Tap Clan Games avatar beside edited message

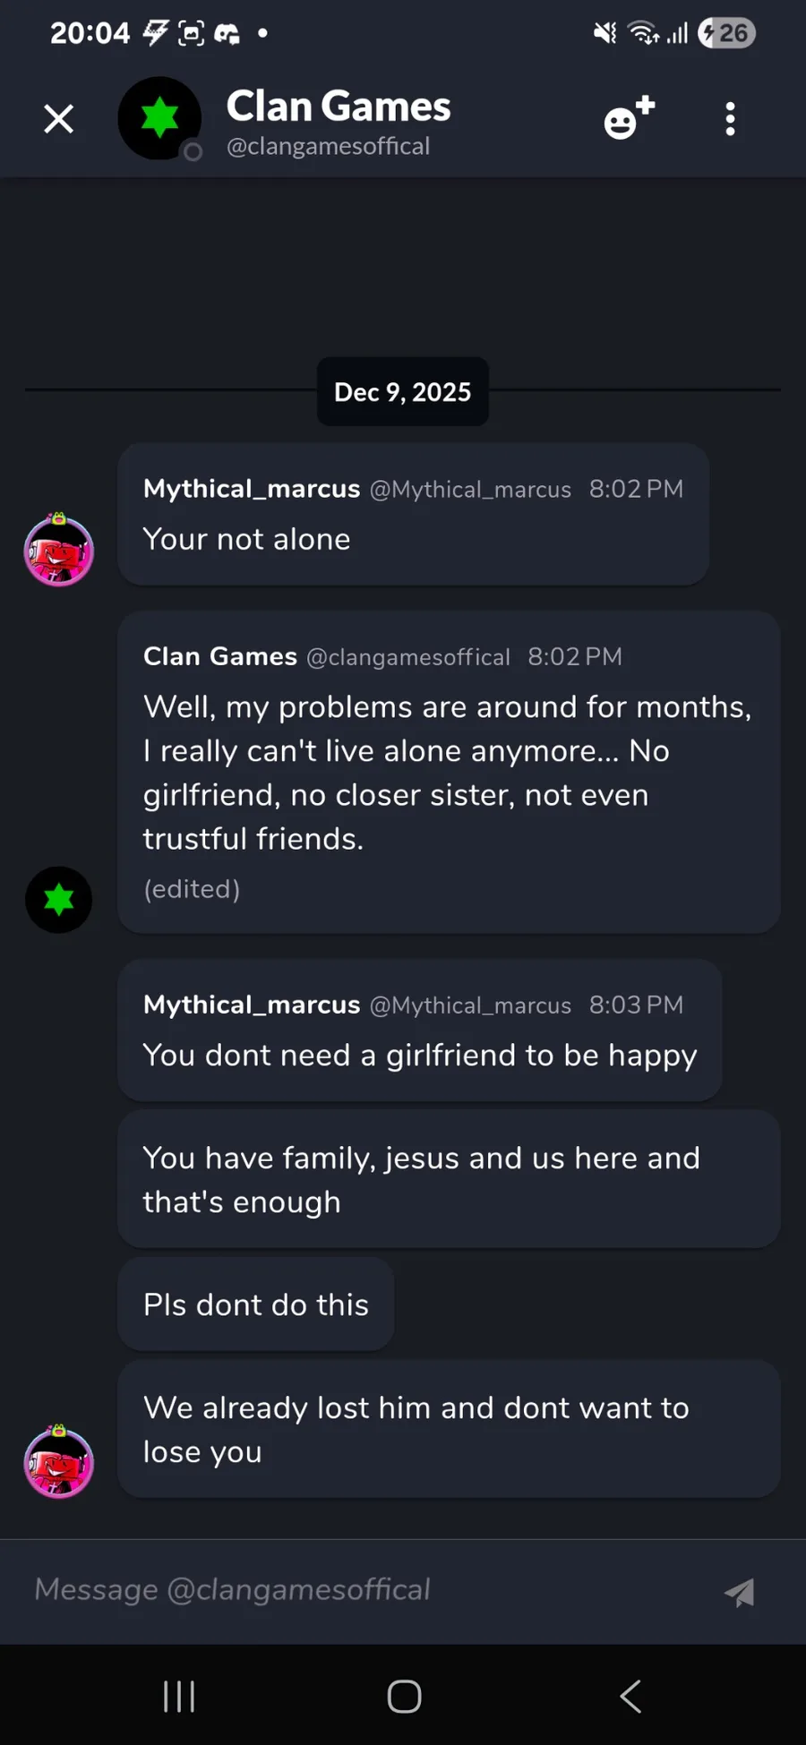[59, 900]
